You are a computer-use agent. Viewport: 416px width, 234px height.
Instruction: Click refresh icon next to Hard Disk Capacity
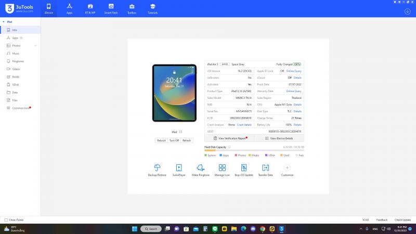click(229, 147)
